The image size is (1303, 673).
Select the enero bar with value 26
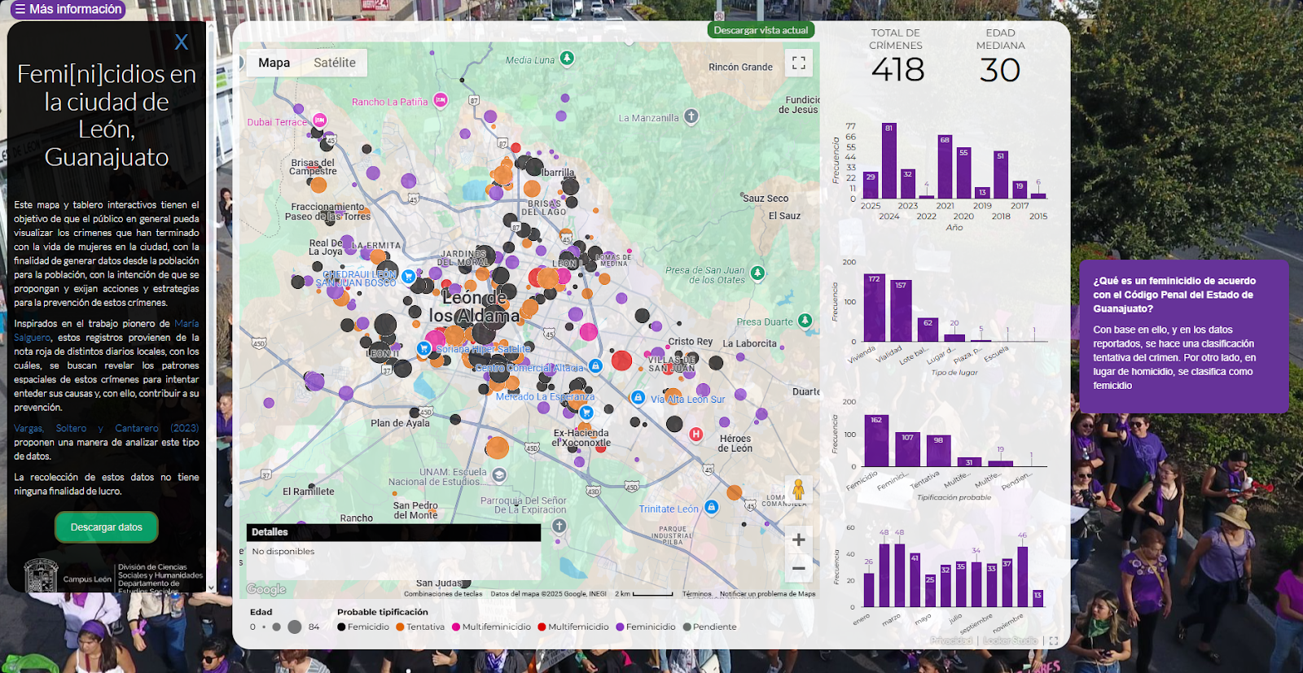tap(869, 590)
